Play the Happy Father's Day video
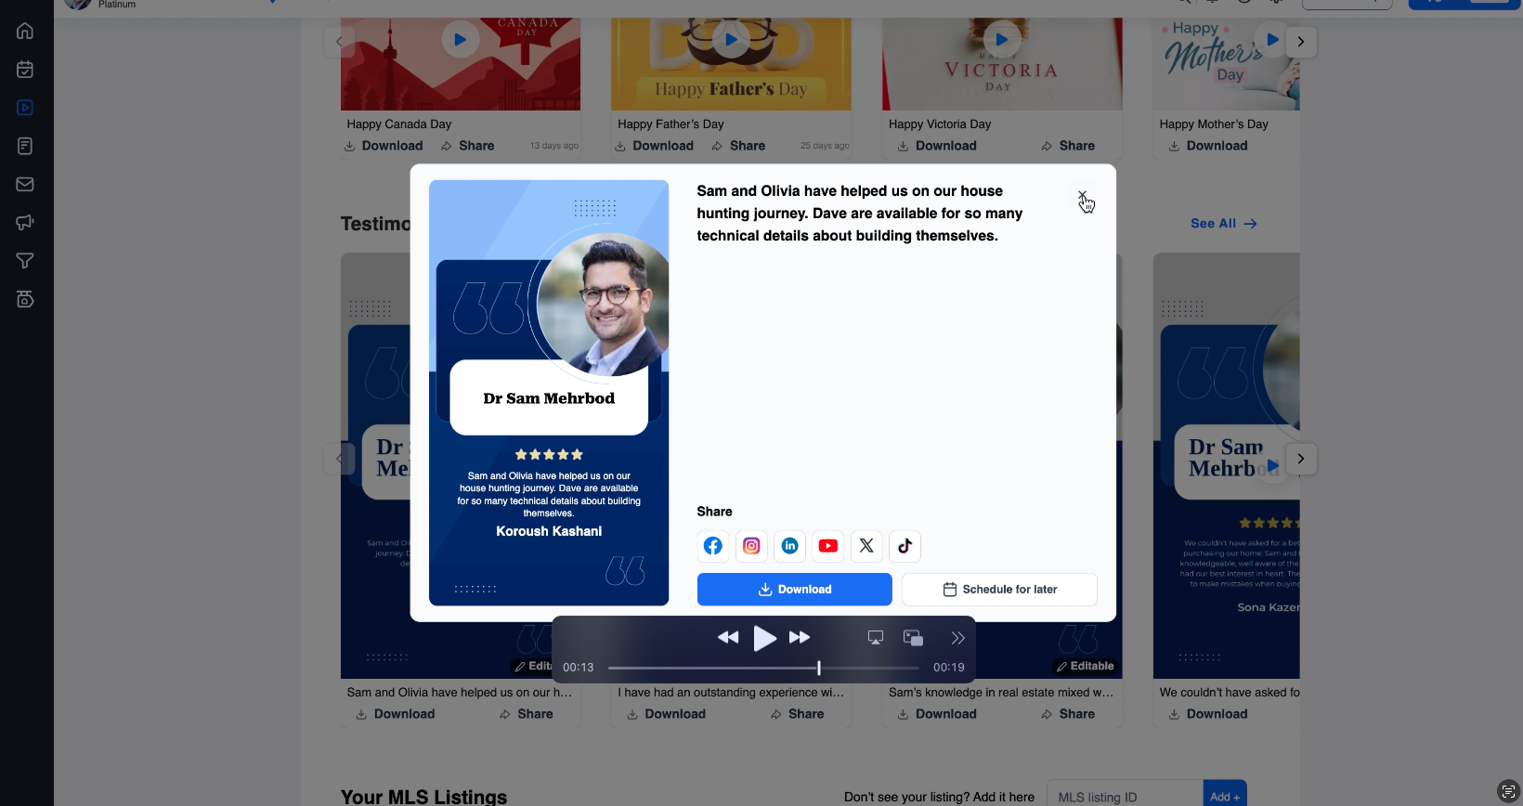The height and width of the screenshot is (806, 1523). [731, 40]
